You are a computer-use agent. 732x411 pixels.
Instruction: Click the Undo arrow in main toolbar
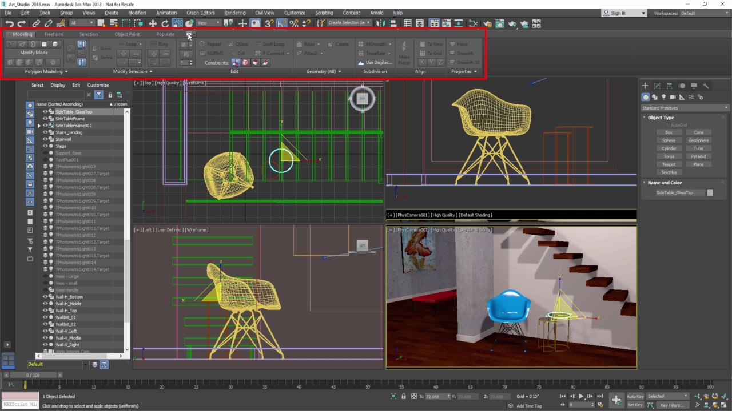click(x=9, y=23)
